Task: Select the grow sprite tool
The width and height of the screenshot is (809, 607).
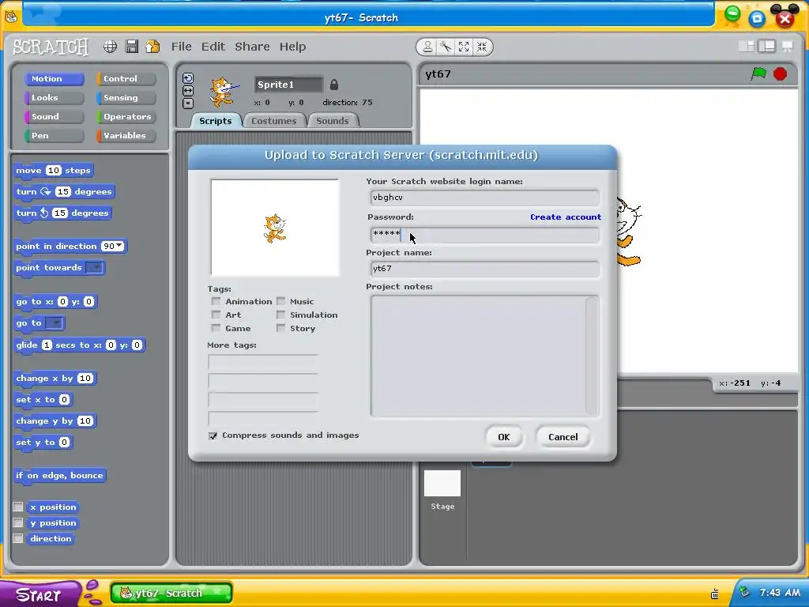Action: [x=463, y=47]
